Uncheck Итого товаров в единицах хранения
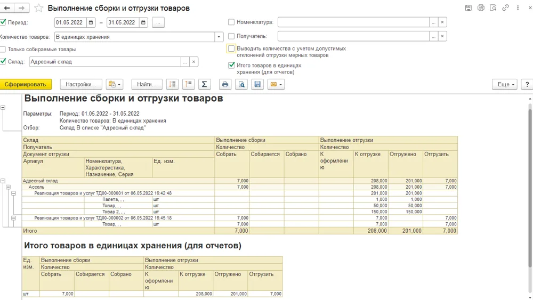This screenshot has width=533, height=300. pos(231,65)
